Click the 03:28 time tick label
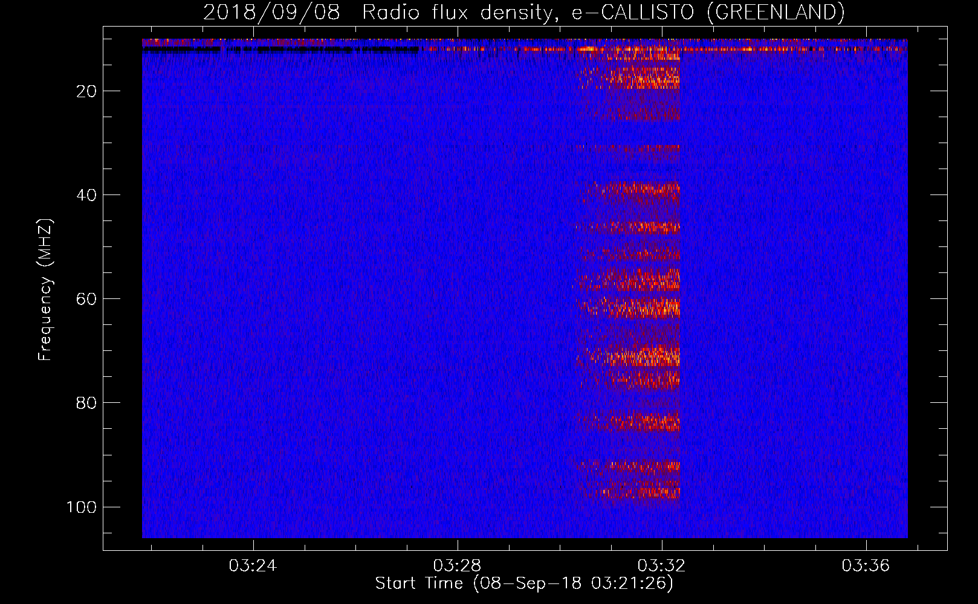This screenshot has height=604, width=978. (458, 565)
